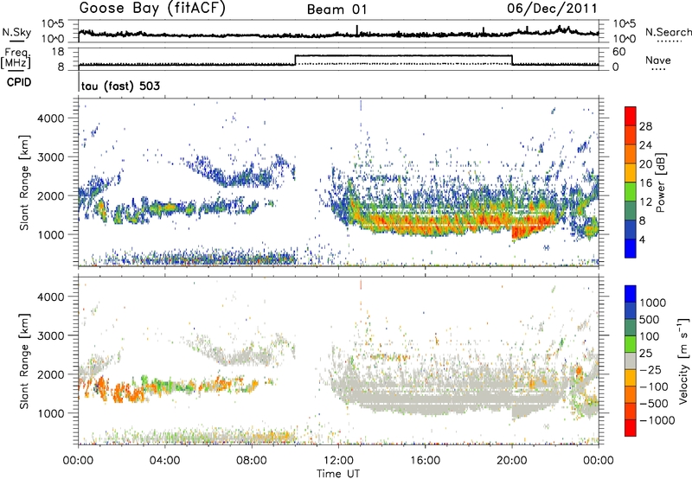The width and height of the screenshot is (692, 479).
Task: Click the 'tau (fast) 503' text
Action: 120,86
